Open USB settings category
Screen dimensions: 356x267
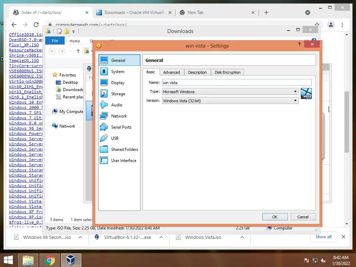(120, 138)
